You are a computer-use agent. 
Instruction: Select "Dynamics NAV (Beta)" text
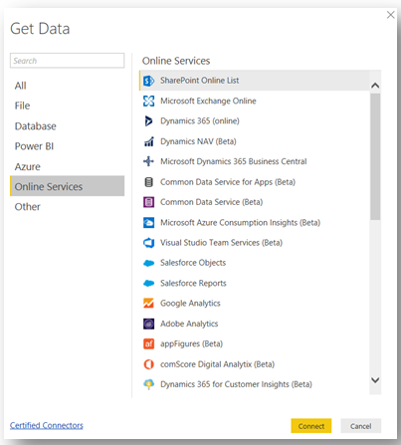coord(198,141)
